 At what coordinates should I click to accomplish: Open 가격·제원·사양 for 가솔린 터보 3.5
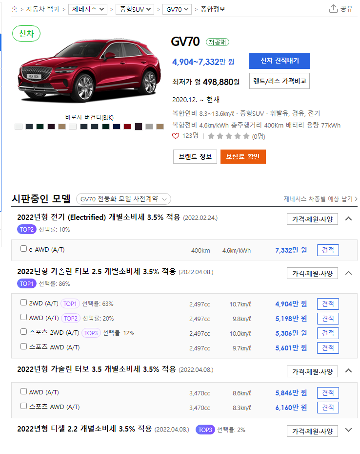(x=312, y=371)
